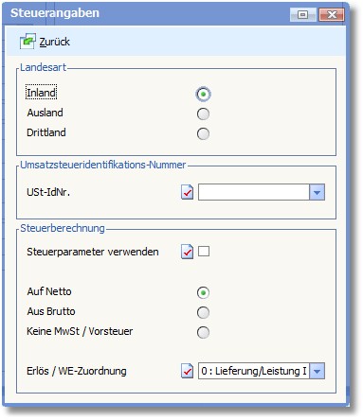The width and height of the screenshot is (363, 420).
Task: Open the USt-IdNr. dropdown arrow
Action: pos(317,192)
